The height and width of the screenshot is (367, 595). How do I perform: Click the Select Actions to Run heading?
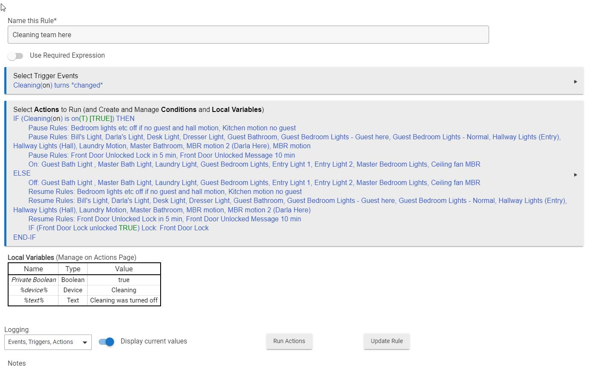coord(138,109)
